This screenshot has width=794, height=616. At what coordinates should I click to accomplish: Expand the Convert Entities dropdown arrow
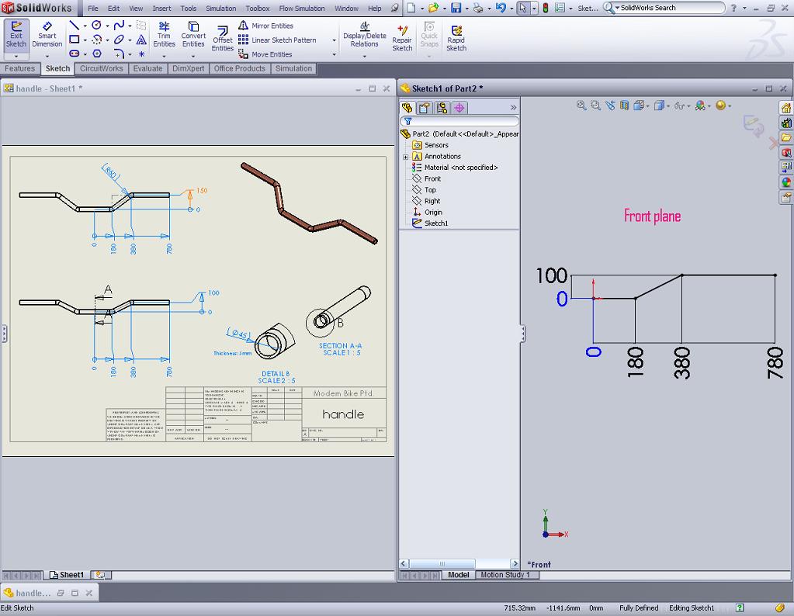(193, 56)
